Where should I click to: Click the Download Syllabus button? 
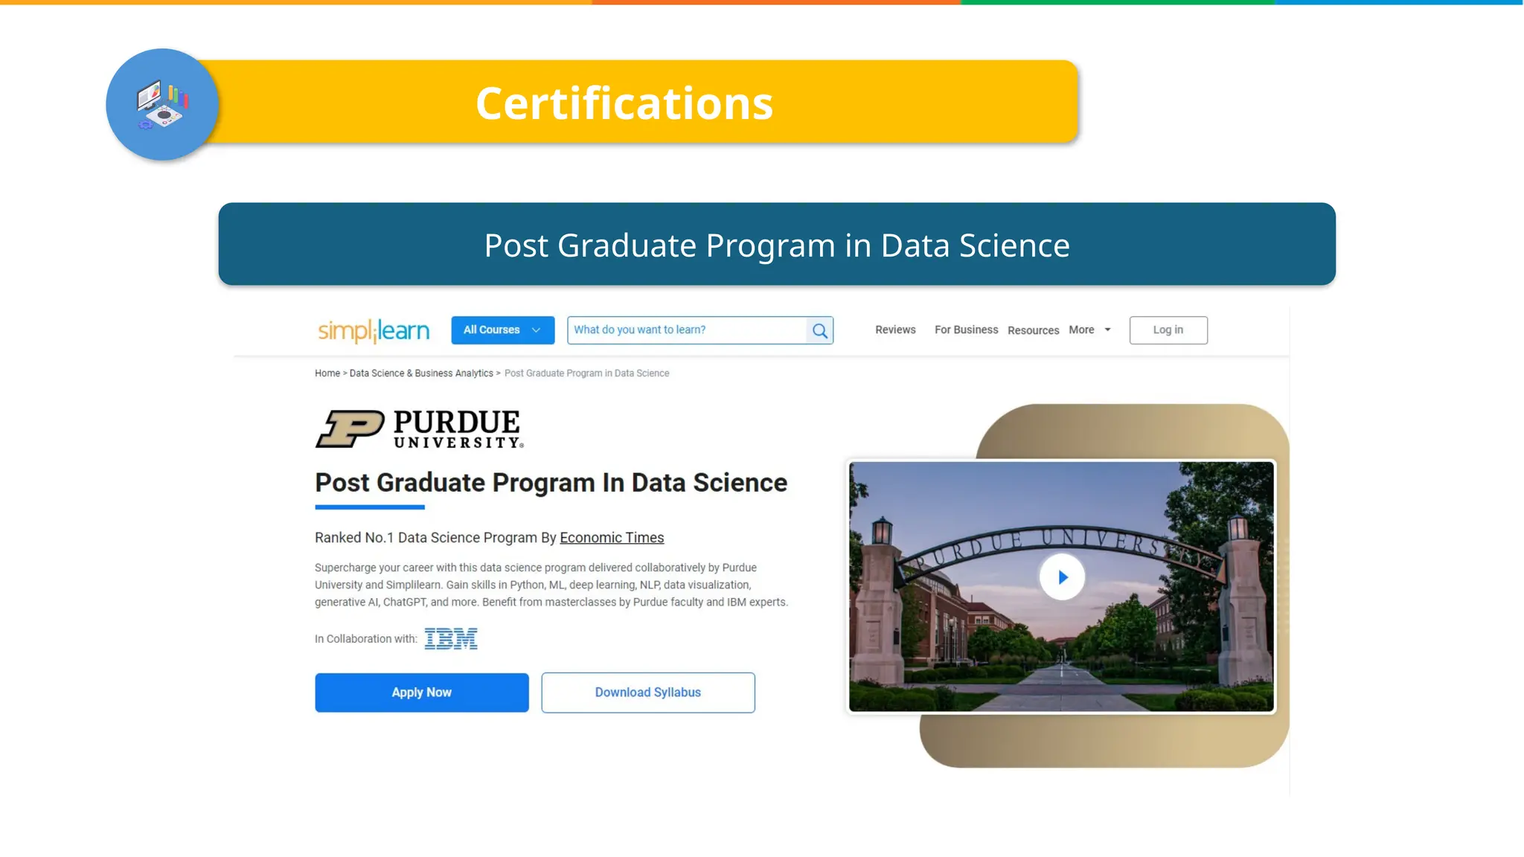pos(648,693)
